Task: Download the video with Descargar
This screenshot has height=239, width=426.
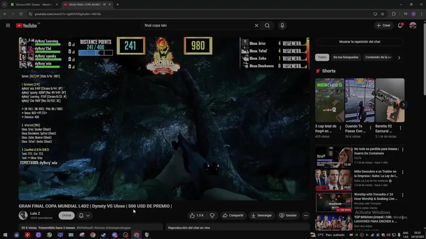Action: click(261, 215)
